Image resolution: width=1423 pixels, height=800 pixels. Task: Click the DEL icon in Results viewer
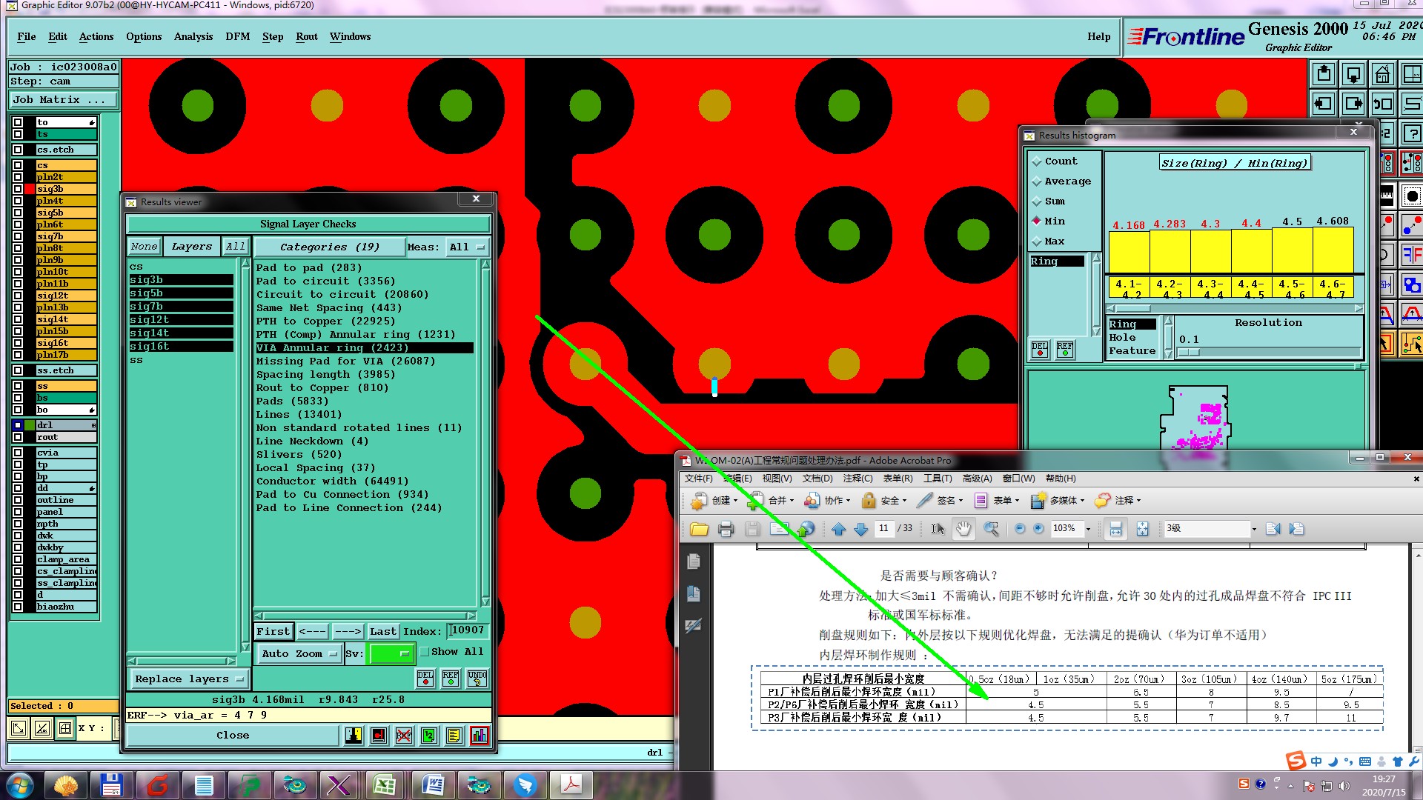tap(425, 679)
